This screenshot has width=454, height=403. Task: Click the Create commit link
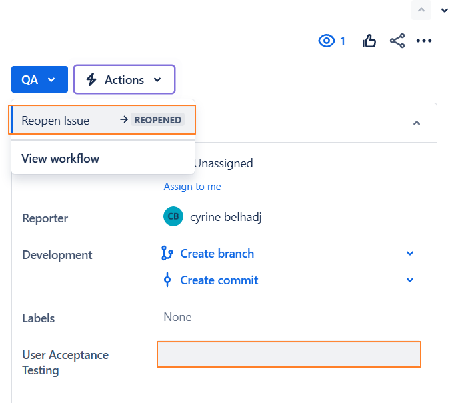(219, 280)
